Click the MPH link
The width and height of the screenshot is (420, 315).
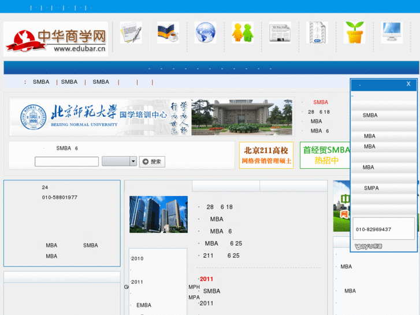point(194,287)
